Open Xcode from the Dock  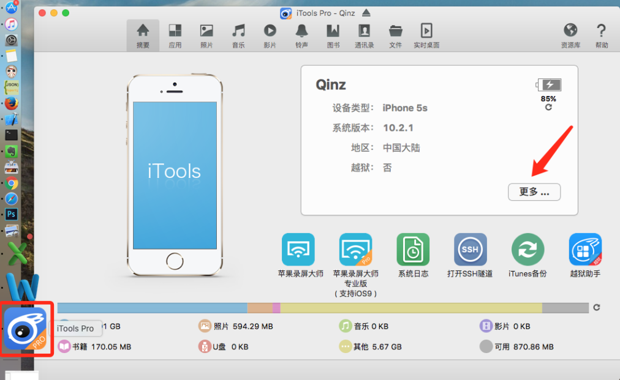tap(12, 119)
